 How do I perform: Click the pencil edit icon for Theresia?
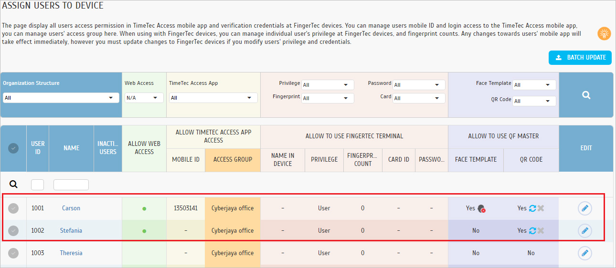tap(585, 253)
